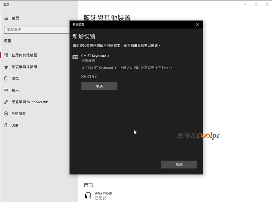The image size is (272, 202).
Task: Open 手寫筆與 Windows Ink settings
Action: click(x=30, y=102)
